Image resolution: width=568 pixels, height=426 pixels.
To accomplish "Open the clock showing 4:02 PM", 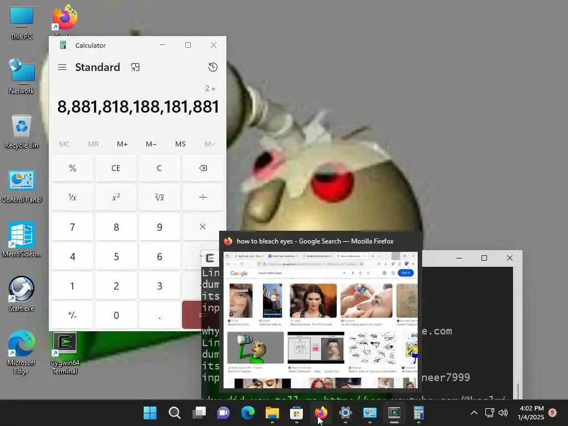I will click(x=531, y=413).
